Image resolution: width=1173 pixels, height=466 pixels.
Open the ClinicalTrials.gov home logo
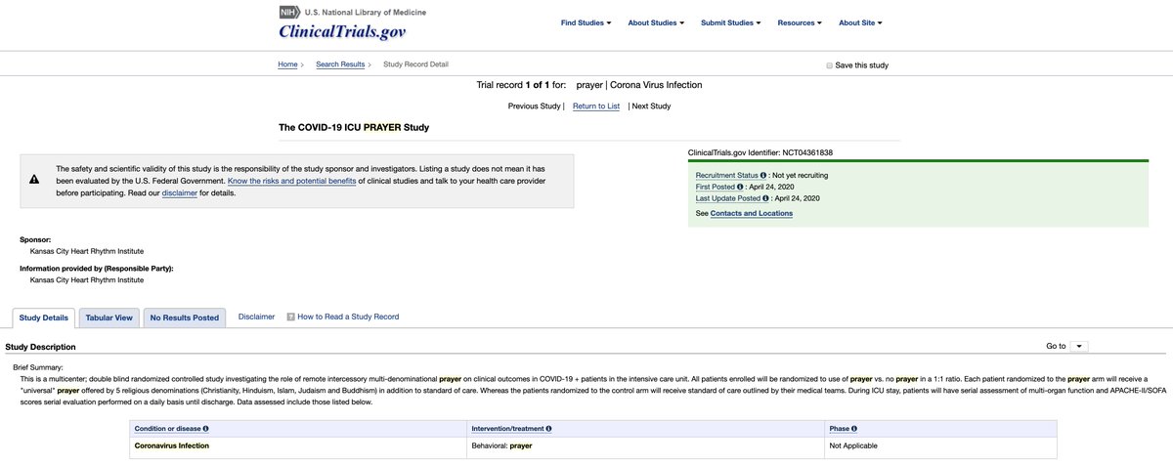click(x=342, y=32)
